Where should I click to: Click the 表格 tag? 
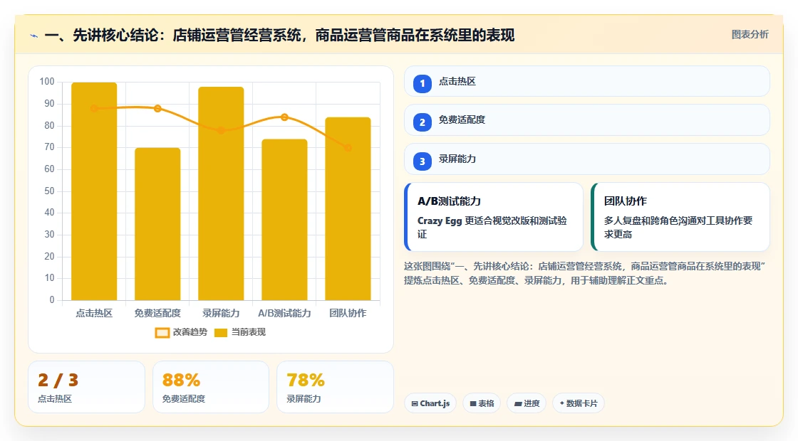pyautogui.click(x=482, y=403)
